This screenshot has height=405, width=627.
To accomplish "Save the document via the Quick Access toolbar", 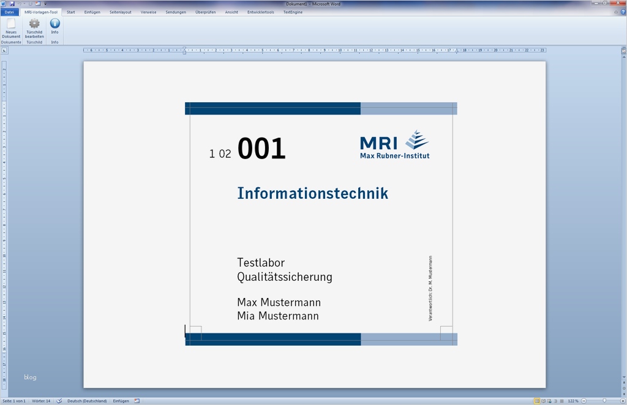I will [x=12, y=4].
